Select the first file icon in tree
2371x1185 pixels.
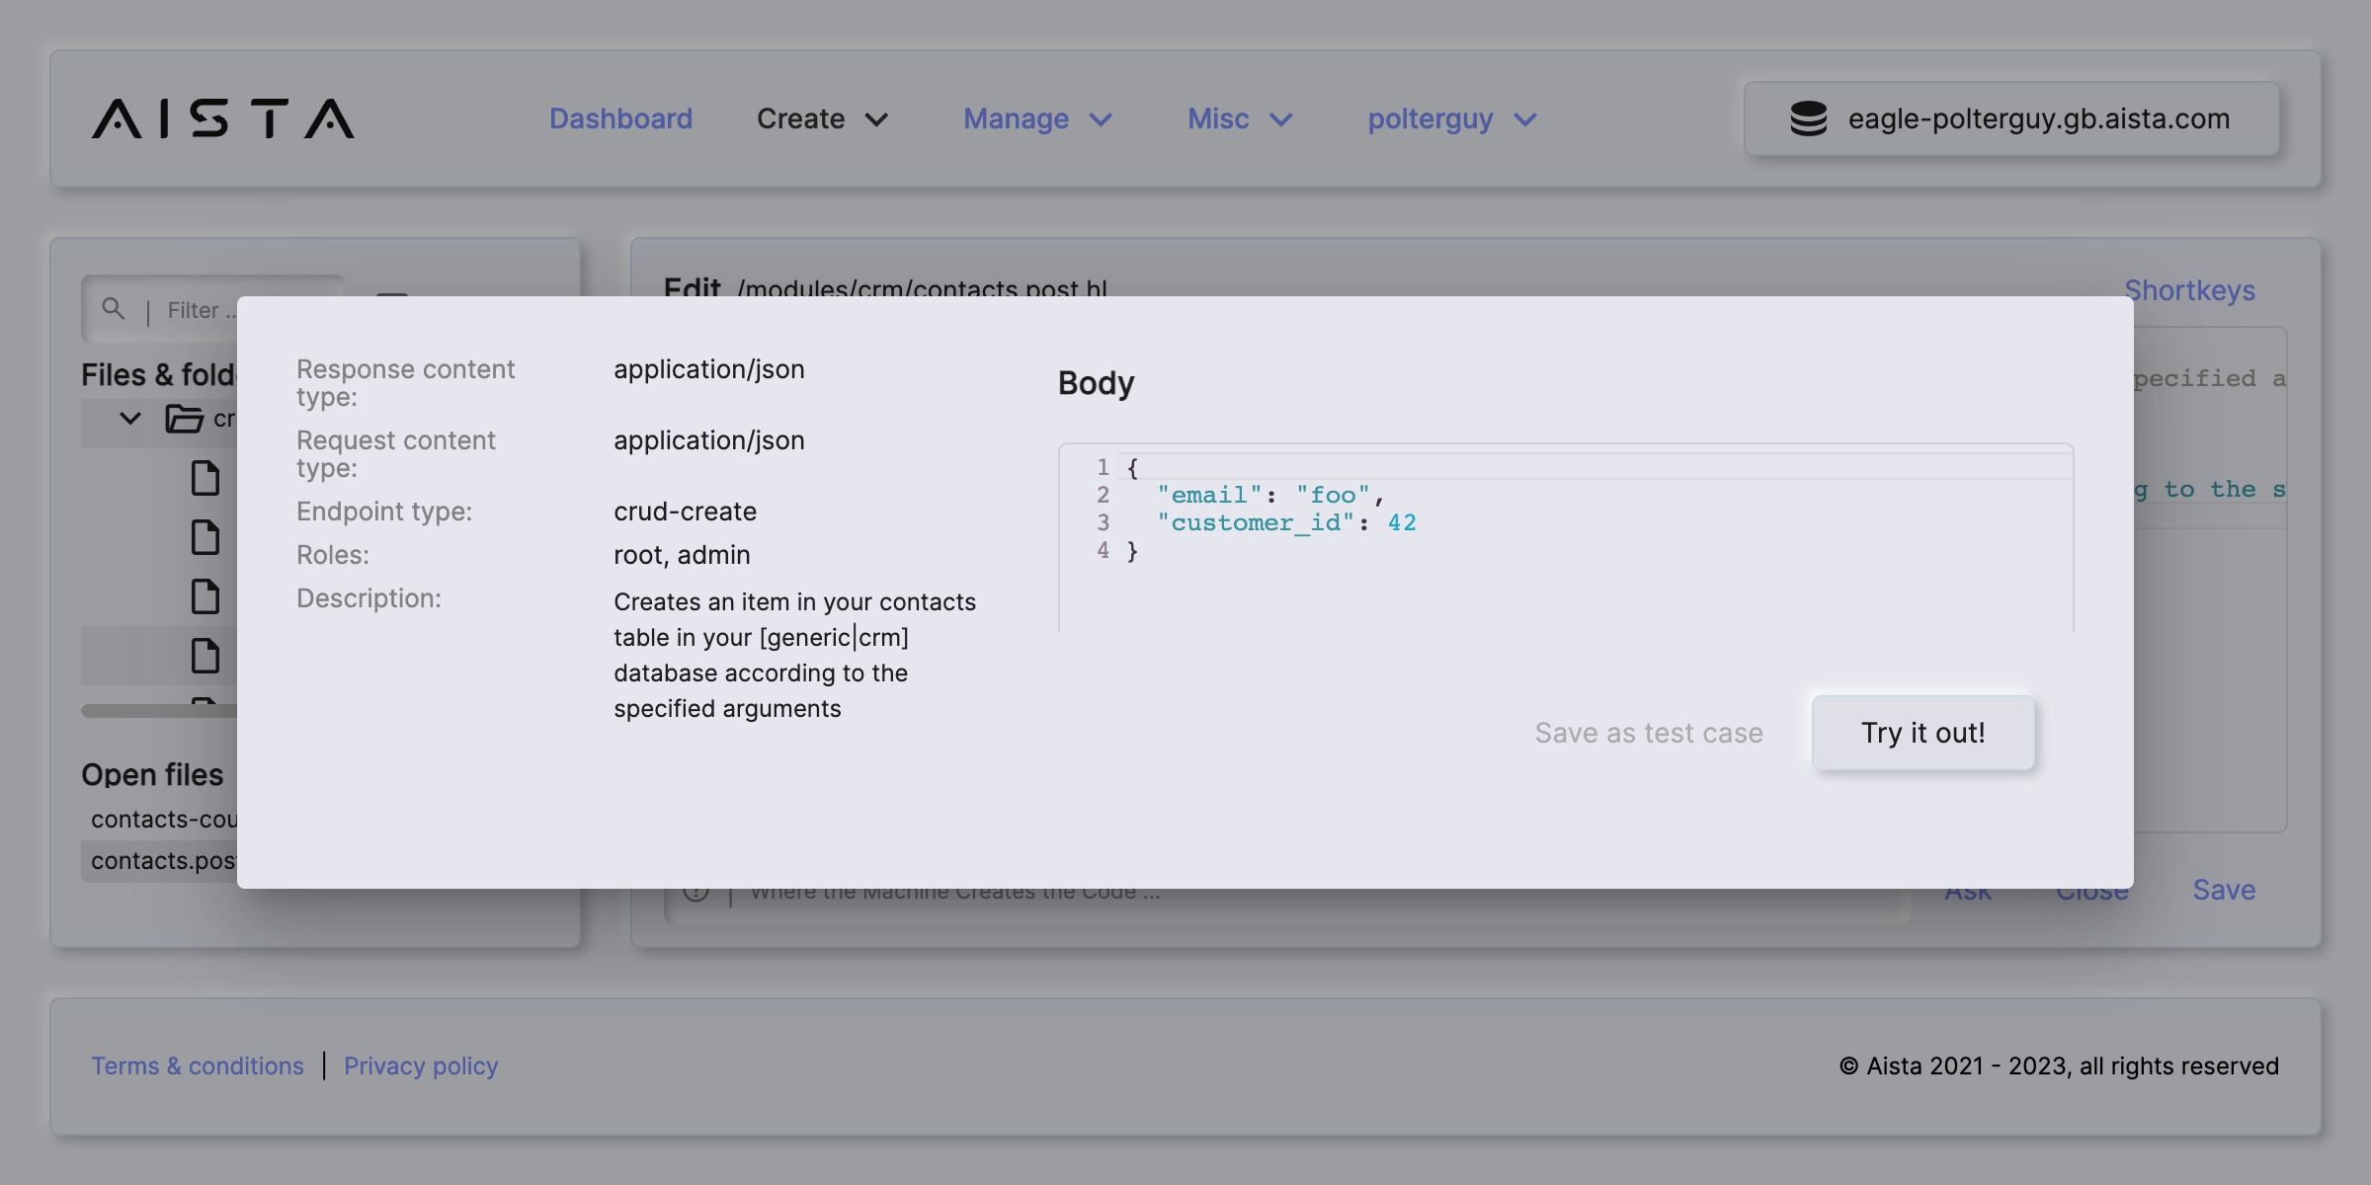point(204,478)
